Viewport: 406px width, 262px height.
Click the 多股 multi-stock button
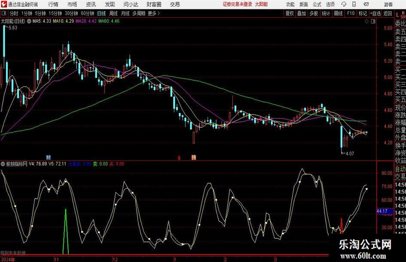314,13
